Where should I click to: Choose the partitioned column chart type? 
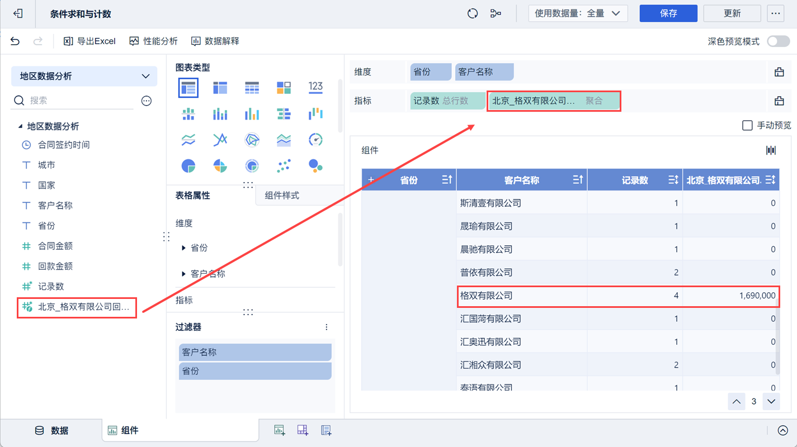pyautogui.click(x=188, y=114)
